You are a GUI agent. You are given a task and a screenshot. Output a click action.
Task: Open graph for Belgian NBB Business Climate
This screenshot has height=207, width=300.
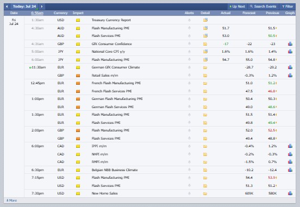pyautogui.click(x=290, y=170)
